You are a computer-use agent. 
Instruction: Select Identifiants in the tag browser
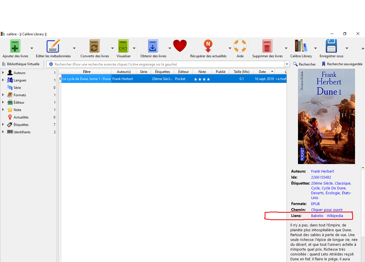pyautogui.click(x=22, y=132)
